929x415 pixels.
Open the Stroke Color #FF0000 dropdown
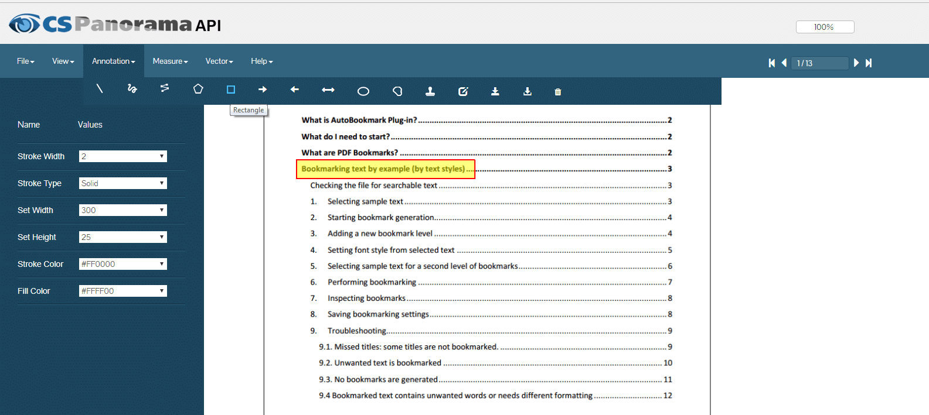click(x=123, y=264)
